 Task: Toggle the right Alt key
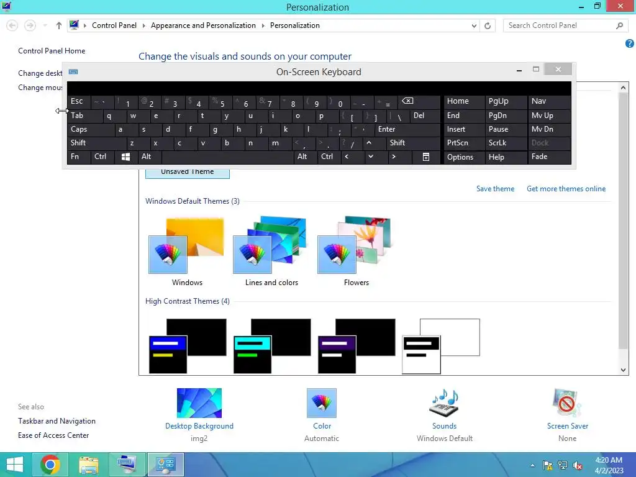[305, 157]
